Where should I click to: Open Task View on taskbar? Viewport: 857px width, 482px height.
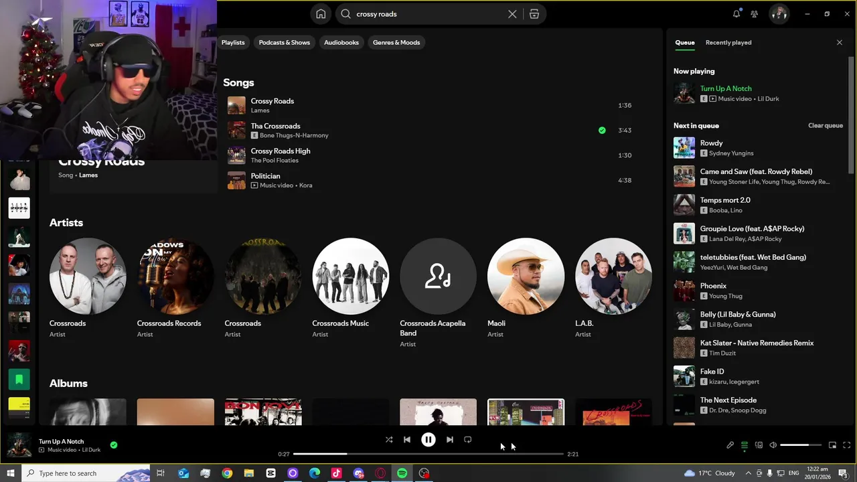pos(161,473)
